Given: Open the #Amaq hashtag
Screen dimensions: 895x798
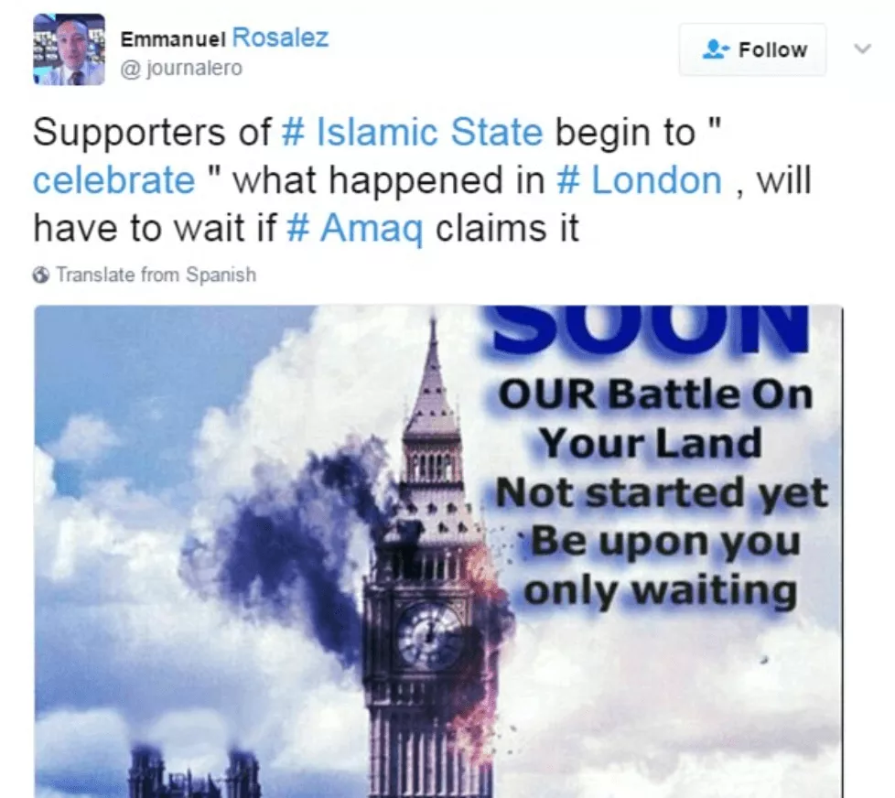Looking at the screenshot, I should pos(354,228).
